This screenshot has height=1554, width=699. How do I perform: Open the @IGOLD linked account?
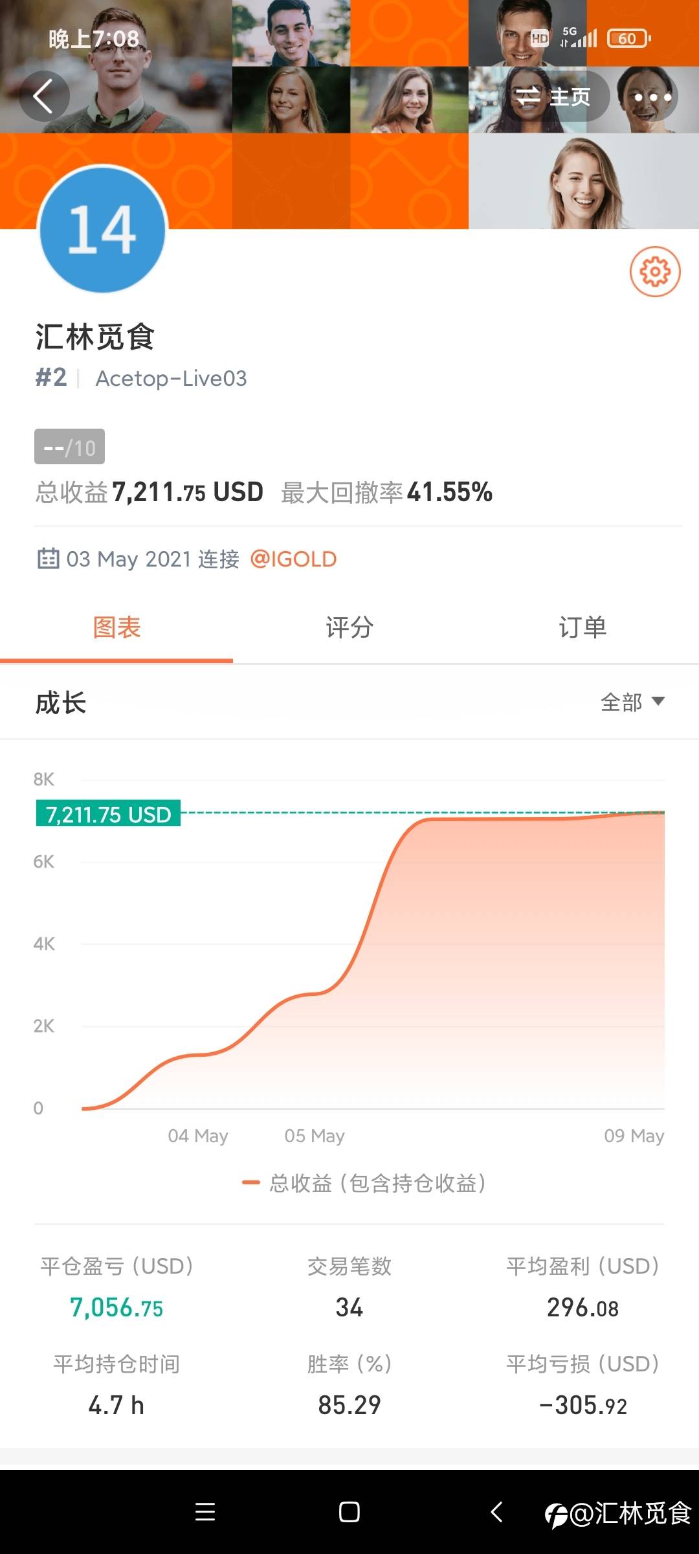click(293, 559)
